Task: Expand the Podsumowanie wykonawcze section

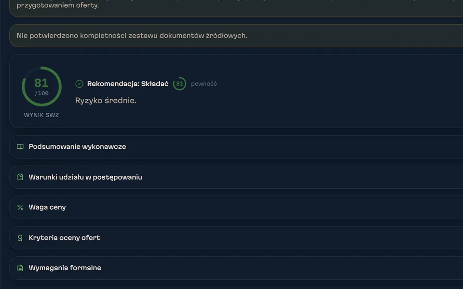Action: pyautogui.click(x=236, y=147)
